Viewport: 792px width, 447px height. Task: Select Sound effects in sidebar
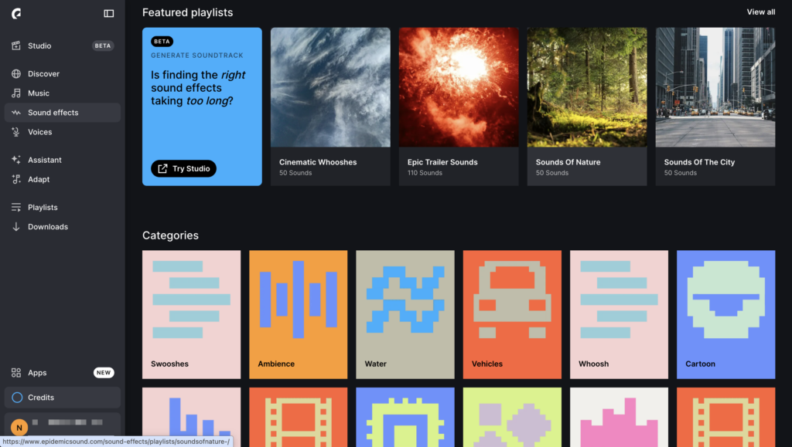coord(63,113)
